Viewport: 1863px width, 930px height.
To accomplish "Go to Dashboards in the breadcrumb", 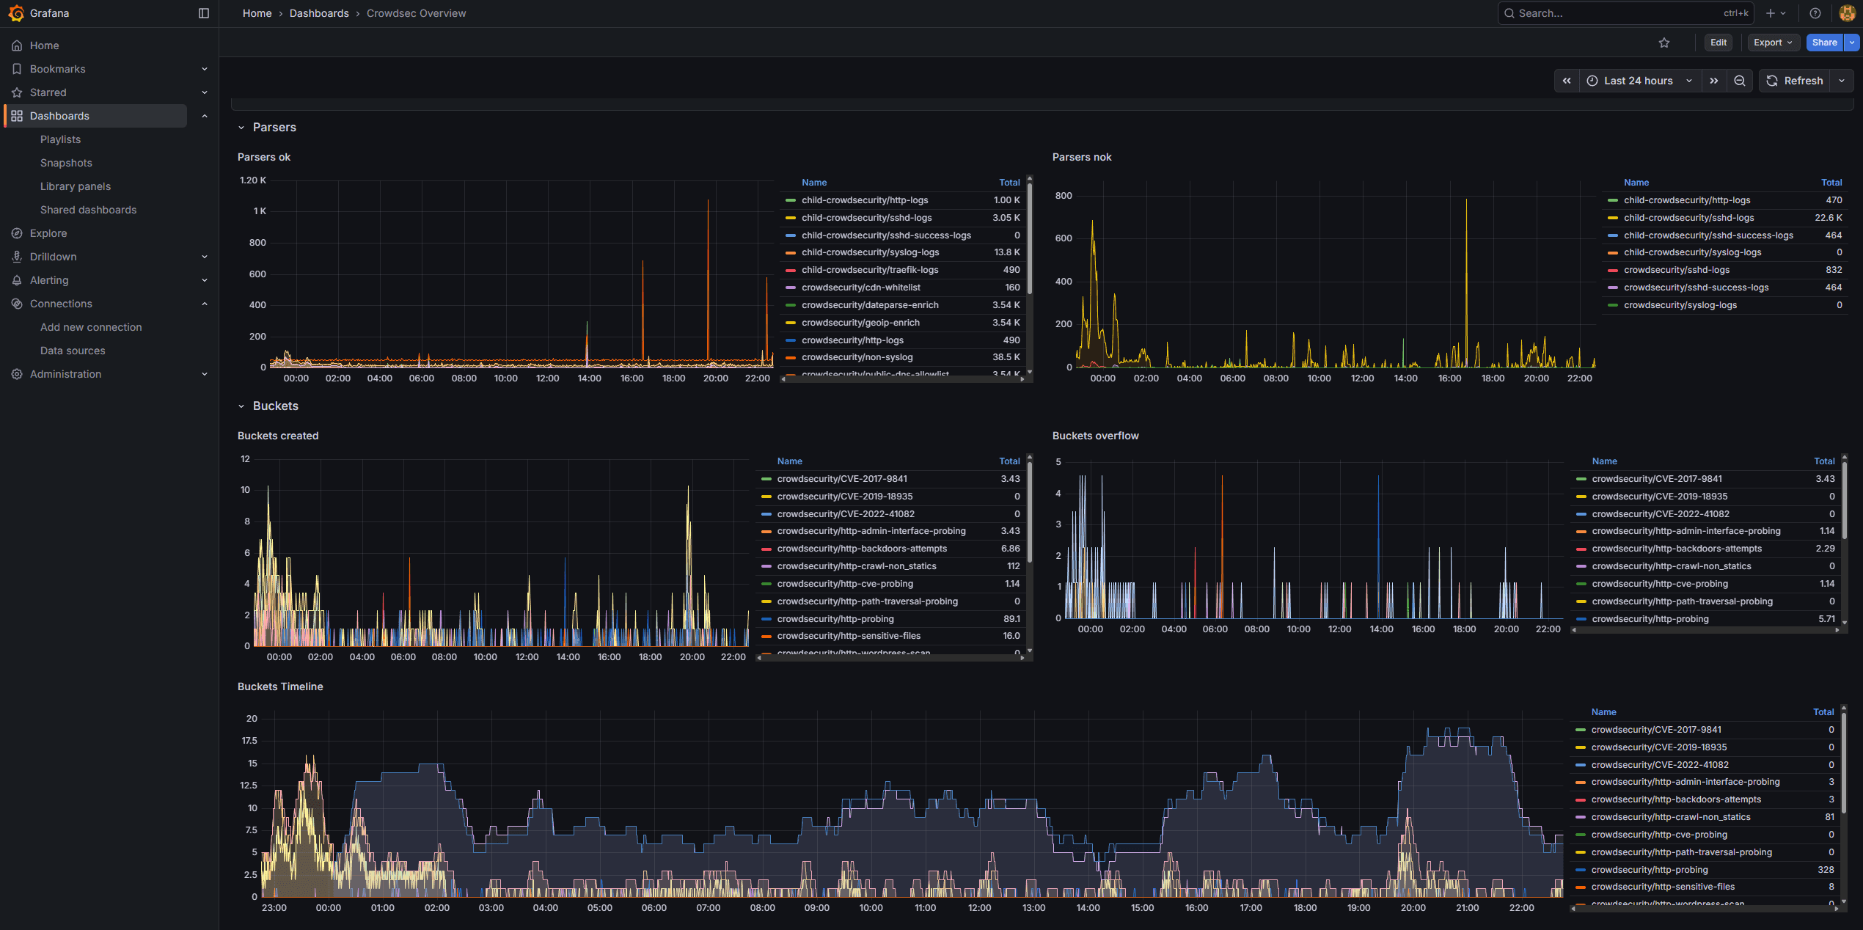I will click(319, 12).
